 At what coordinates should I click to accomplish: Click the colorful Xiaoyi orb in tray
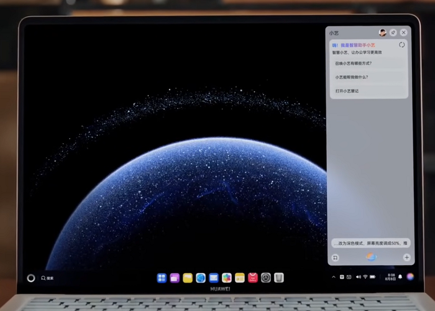point(410,277)
